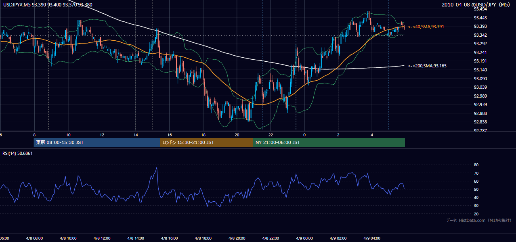Click the 4/9 00:00 date axis label

pos(304,238)
